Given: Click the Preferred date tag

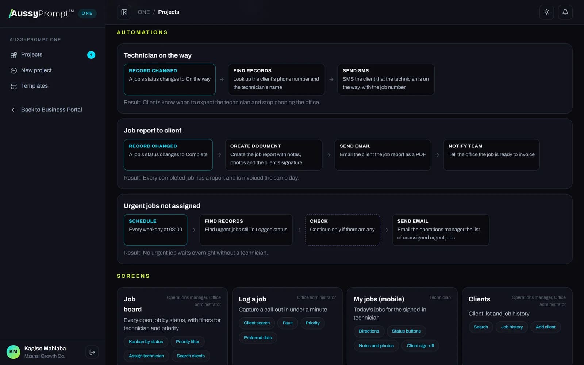Looking at the screenshot, I should point(258,338).
